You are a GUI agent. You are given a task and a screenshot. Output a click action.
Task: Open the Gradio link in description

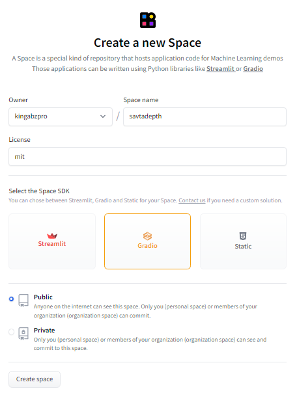(253, 69)
